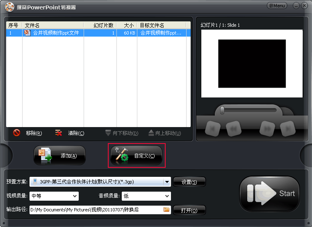312x227 pixels.
Task: Close the converter window
Action: click(304, 6)
